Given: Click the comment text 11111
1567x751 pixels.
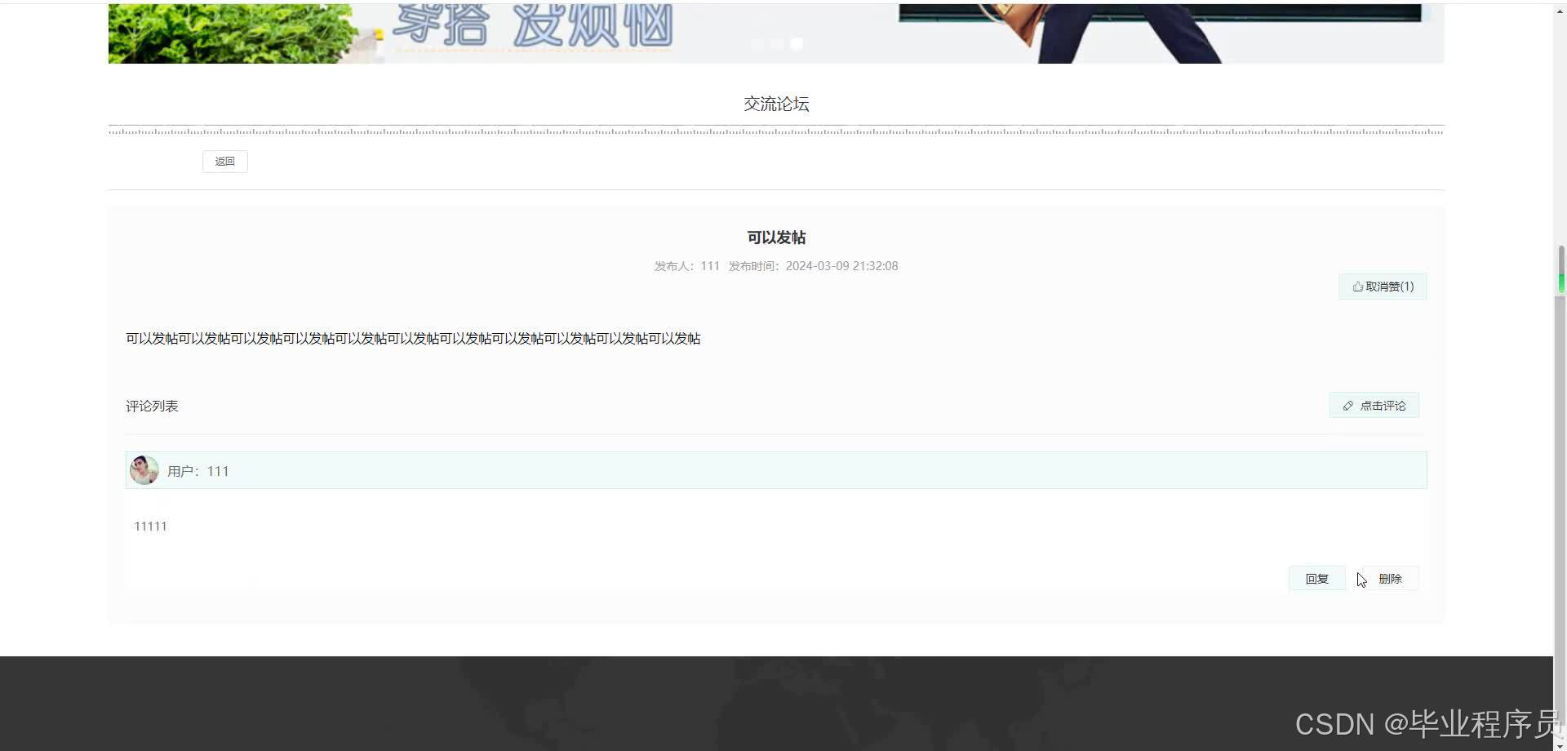Looking at the screenshot, I should coord(150,527).
